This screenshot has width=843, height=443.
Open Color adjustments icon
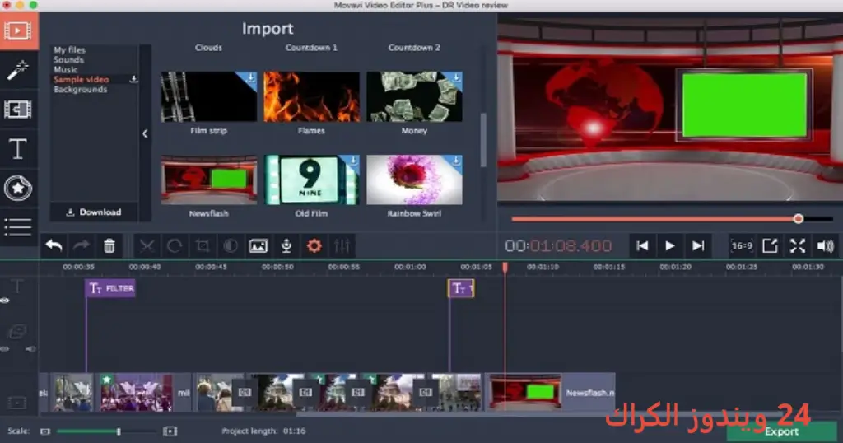pos(231,245)
